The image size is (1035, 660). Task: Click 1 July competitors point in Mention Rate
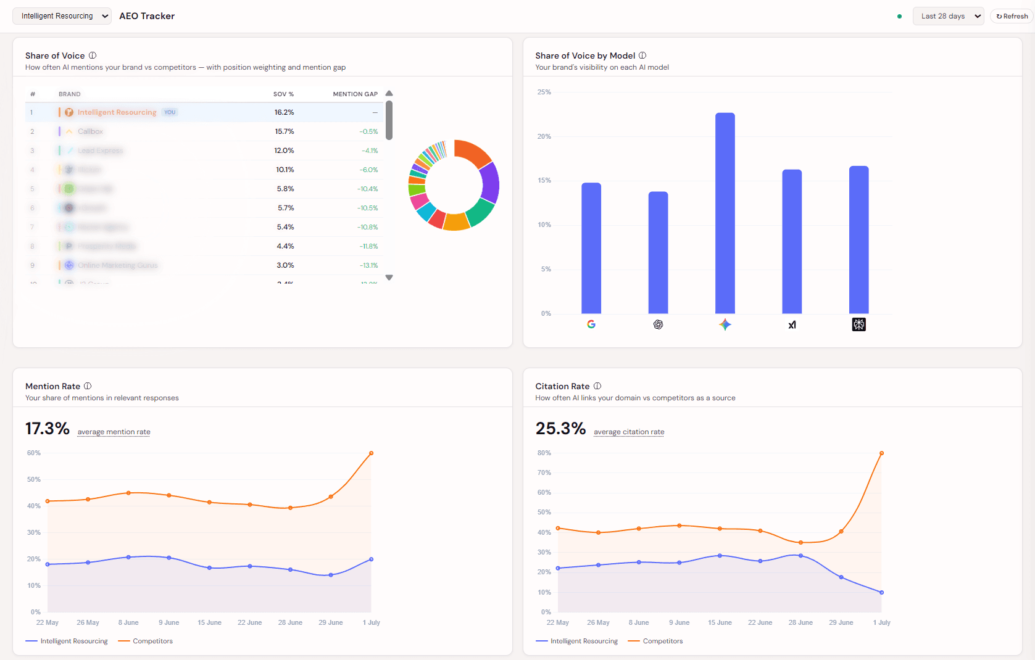tap(372, 453)
